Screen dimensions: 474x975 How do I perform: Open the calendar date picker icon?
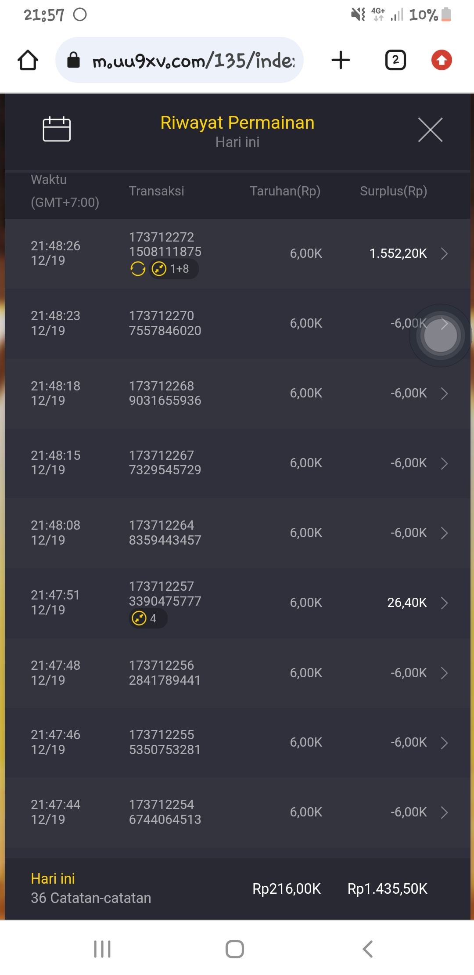(x=57, y=129)
